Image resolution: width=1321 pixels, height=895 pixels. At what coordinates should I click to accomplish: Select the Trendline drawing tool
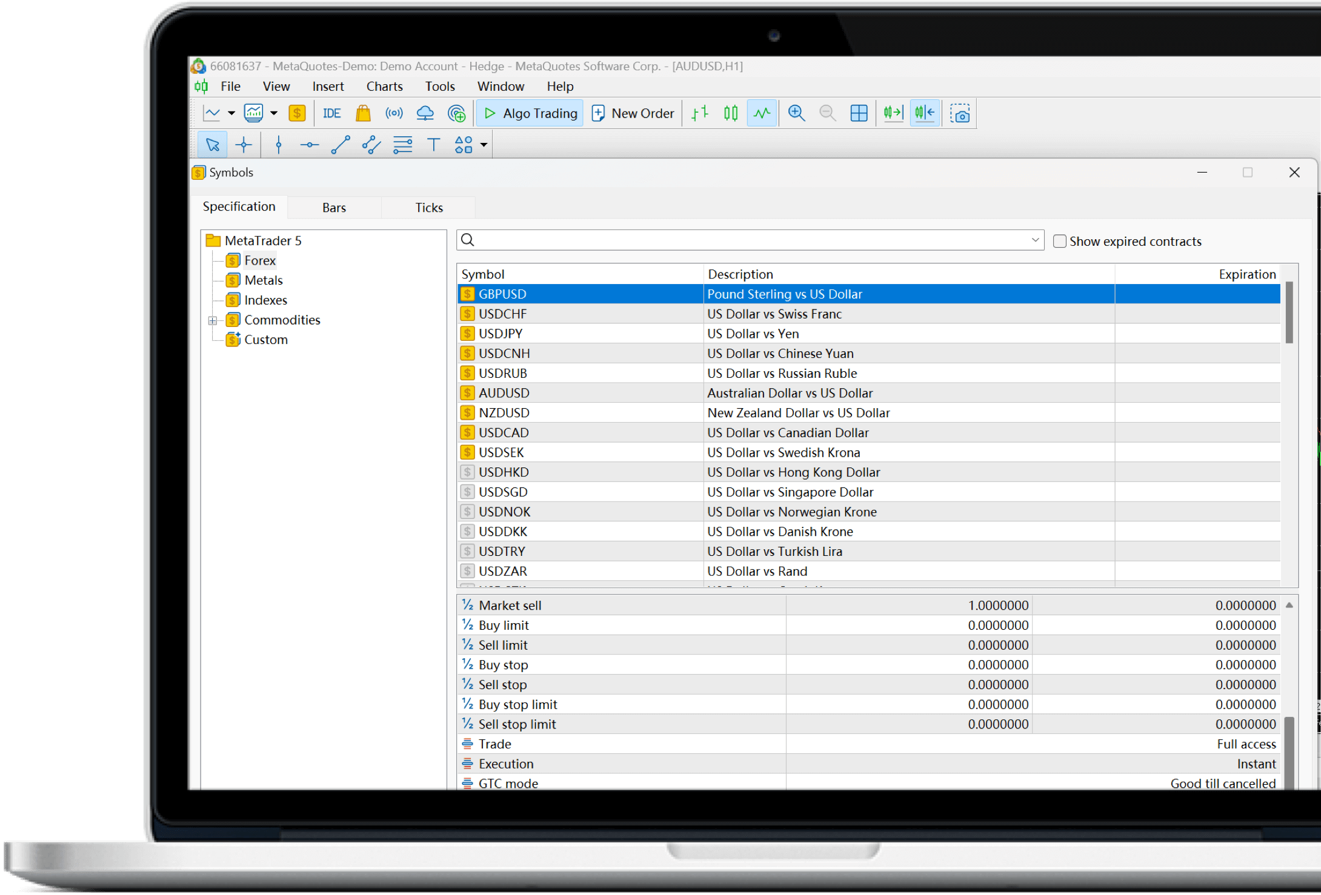pyautogui.click(x=341, y=145)
